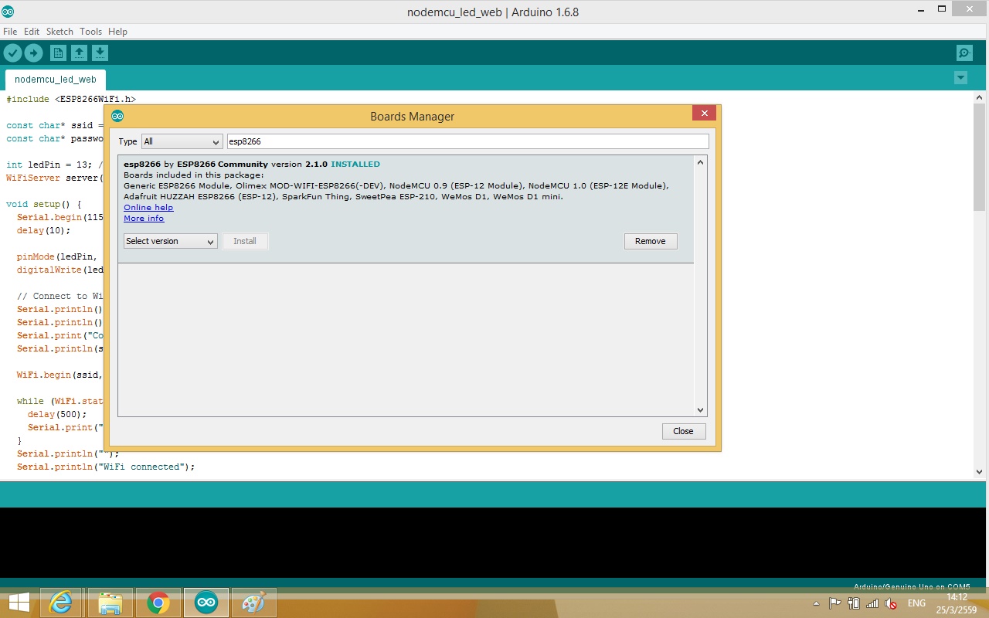The image size is (989, 618).
Task: Create a new sketch with New icon
Action: click(58, 53)
